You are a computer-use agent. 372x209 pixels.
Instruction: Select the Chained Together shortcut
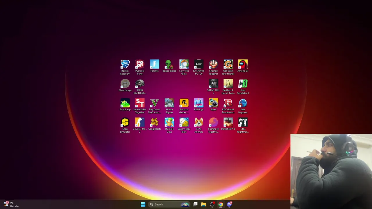coord(213,64)
